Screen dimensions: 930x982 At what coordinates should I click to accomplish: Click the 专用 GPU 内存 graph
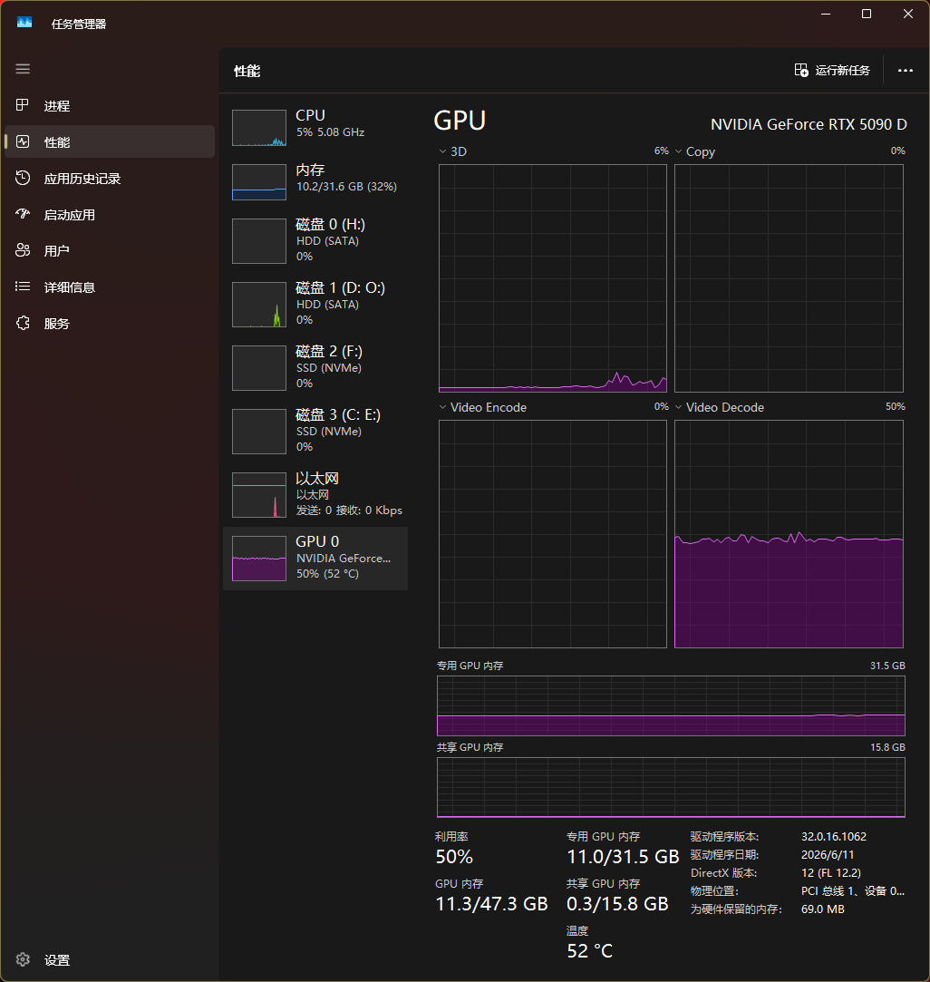pos(671,705)
